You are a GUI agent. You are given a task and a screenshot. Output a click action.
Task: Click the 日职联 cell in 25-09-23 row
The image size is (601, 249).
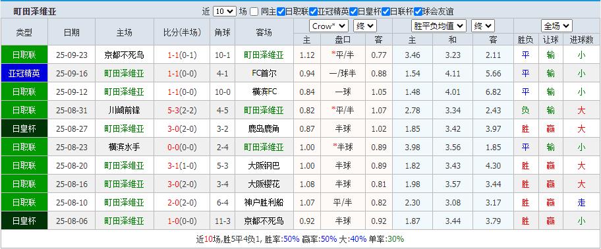tap(24, 55)
